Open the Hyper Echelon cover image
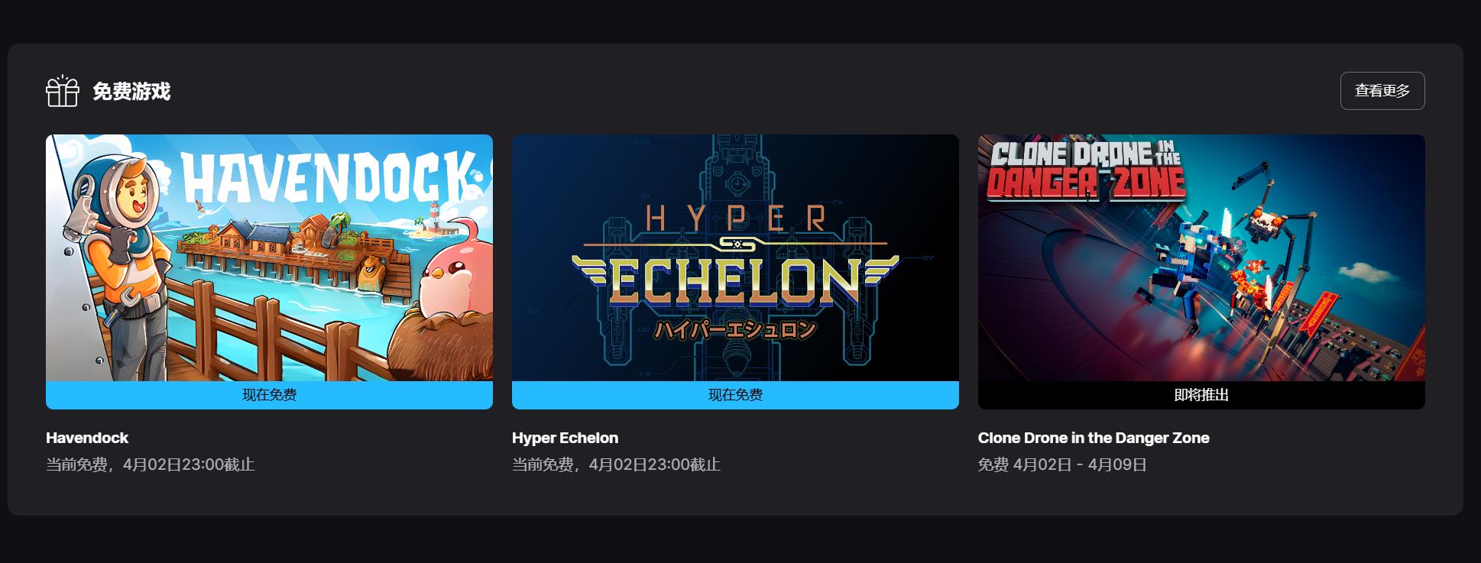The height and width of the screenshot is (563, 1481). point(735,257)
